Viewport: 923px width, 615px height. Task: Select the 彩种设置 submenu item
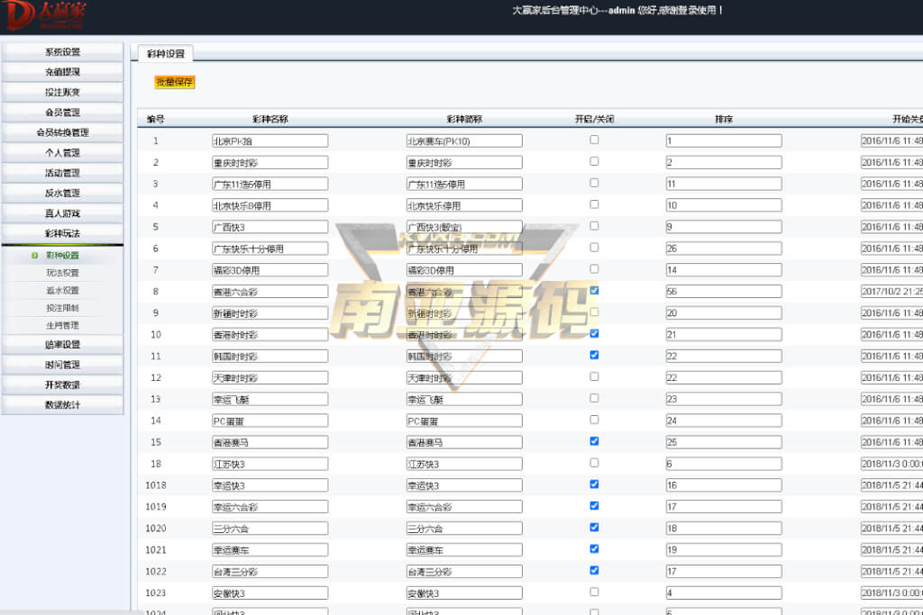click(62, 255)
